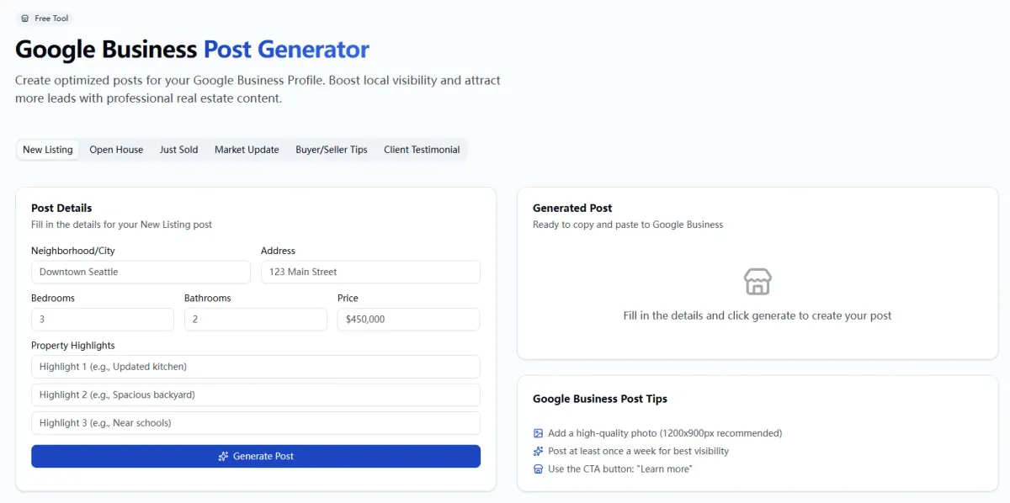Click the storefront icon in Free Tool badge
The width and height of the screenshot is (1010, 503).
pos(25,19)
